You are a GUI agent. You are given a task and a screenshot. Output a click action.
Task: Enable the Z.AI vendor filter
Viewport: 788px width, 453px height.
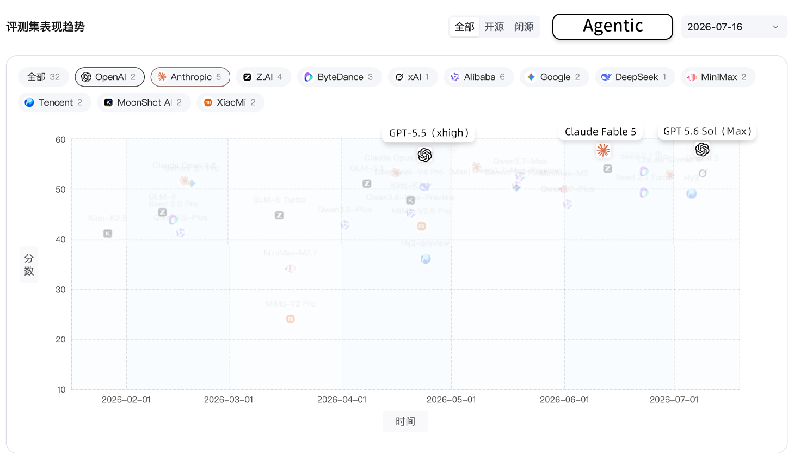263,77
